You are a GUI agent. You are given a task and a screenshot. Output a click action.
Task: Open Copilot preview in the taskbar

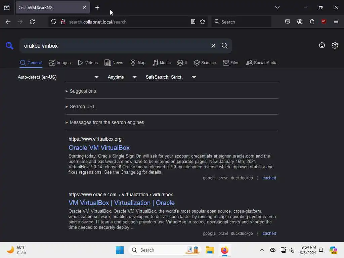[333, 250]
